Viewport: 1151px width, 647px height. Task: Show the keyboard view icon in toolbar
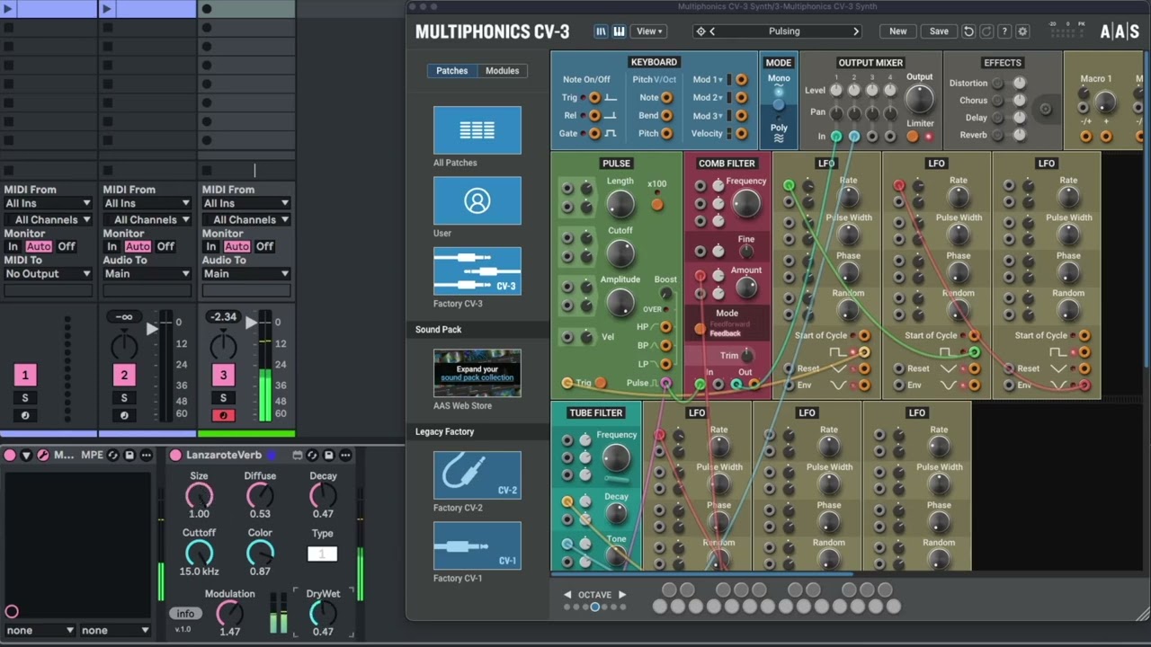pyautogui.click(x=619, y=31)
